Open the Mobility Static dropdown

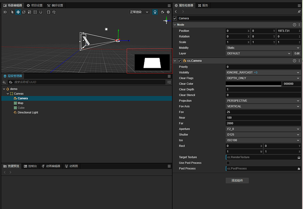[263, 48]
